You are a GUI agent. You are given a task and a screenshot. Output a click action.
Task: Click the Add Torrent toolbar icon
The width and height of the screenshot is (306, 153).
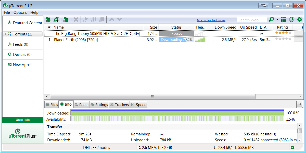coord(48,19)
